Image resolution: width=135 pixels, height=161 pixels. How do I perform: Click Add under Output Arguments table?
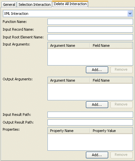(97, 105)
